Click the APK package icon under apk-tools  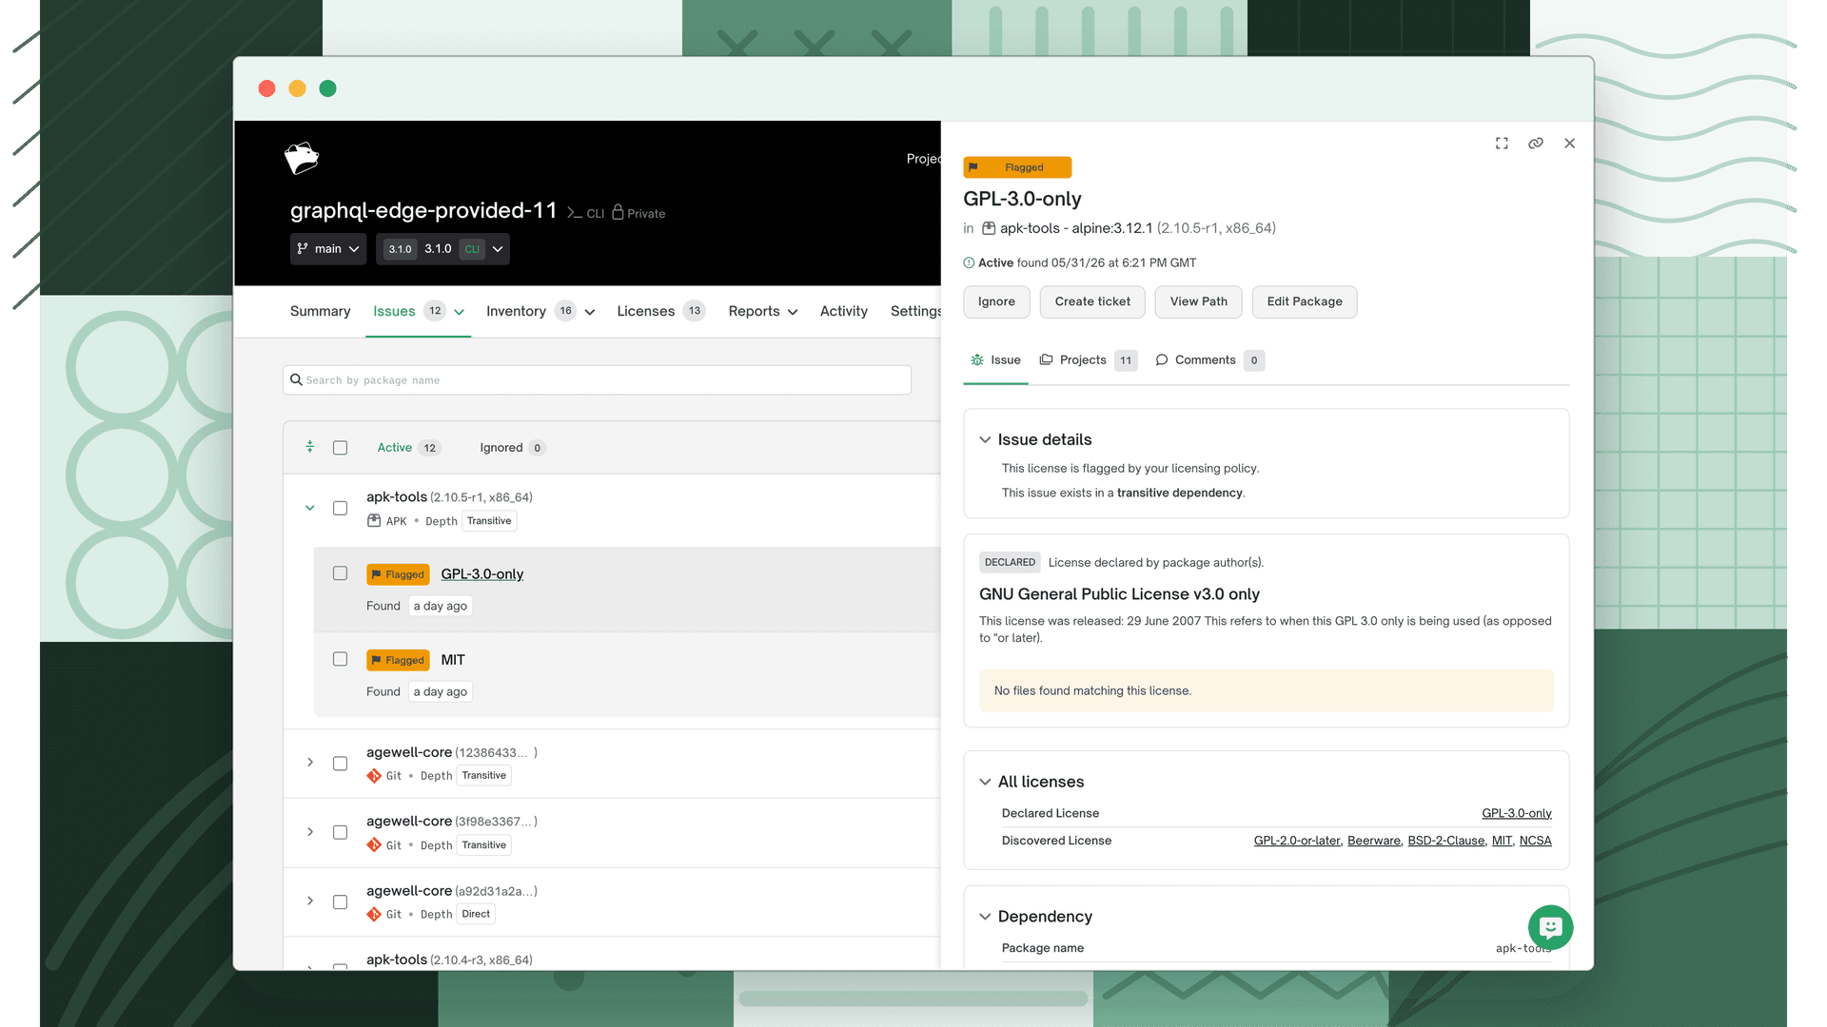tap(374, 521)
